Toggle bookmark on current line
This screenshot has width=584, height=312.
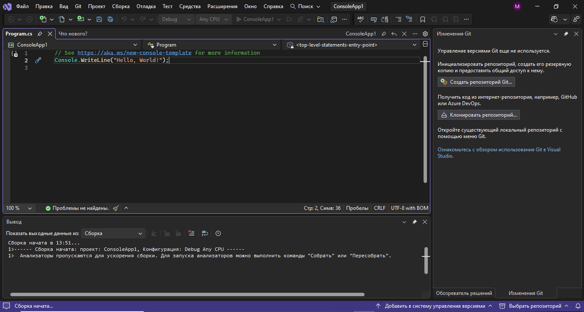point(423,19)
